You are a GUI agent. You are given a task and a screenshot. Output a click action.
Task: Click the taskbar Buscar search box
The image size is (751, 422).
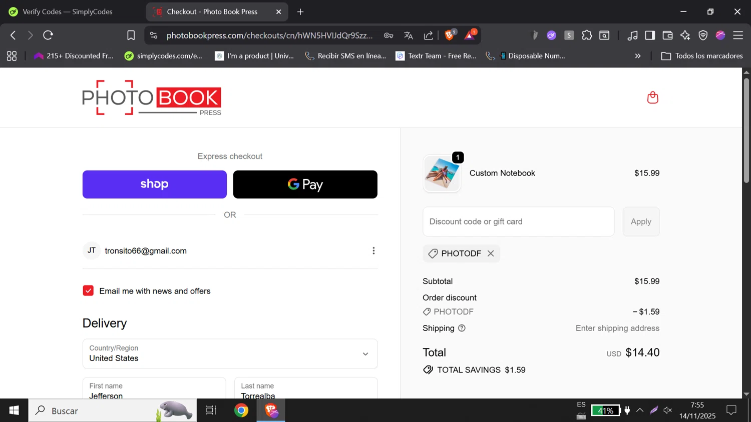coord(113,410)
